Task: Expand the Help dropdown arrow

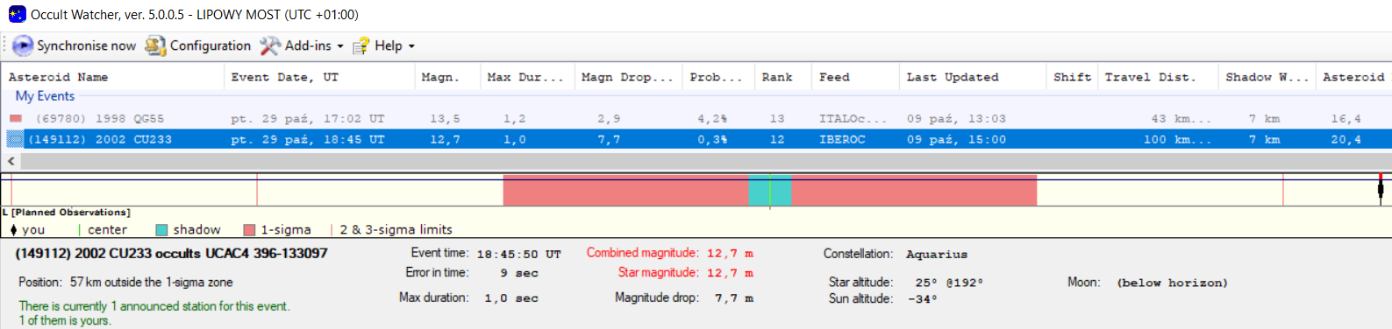Action: click(411, 46)
